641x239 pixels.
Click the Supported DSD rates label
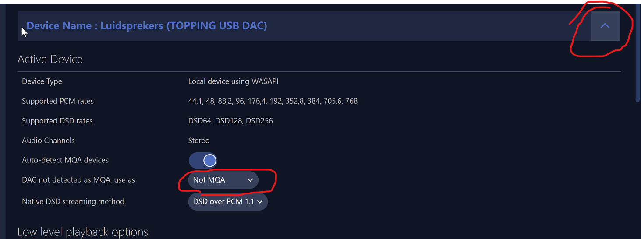coord(57,121)
